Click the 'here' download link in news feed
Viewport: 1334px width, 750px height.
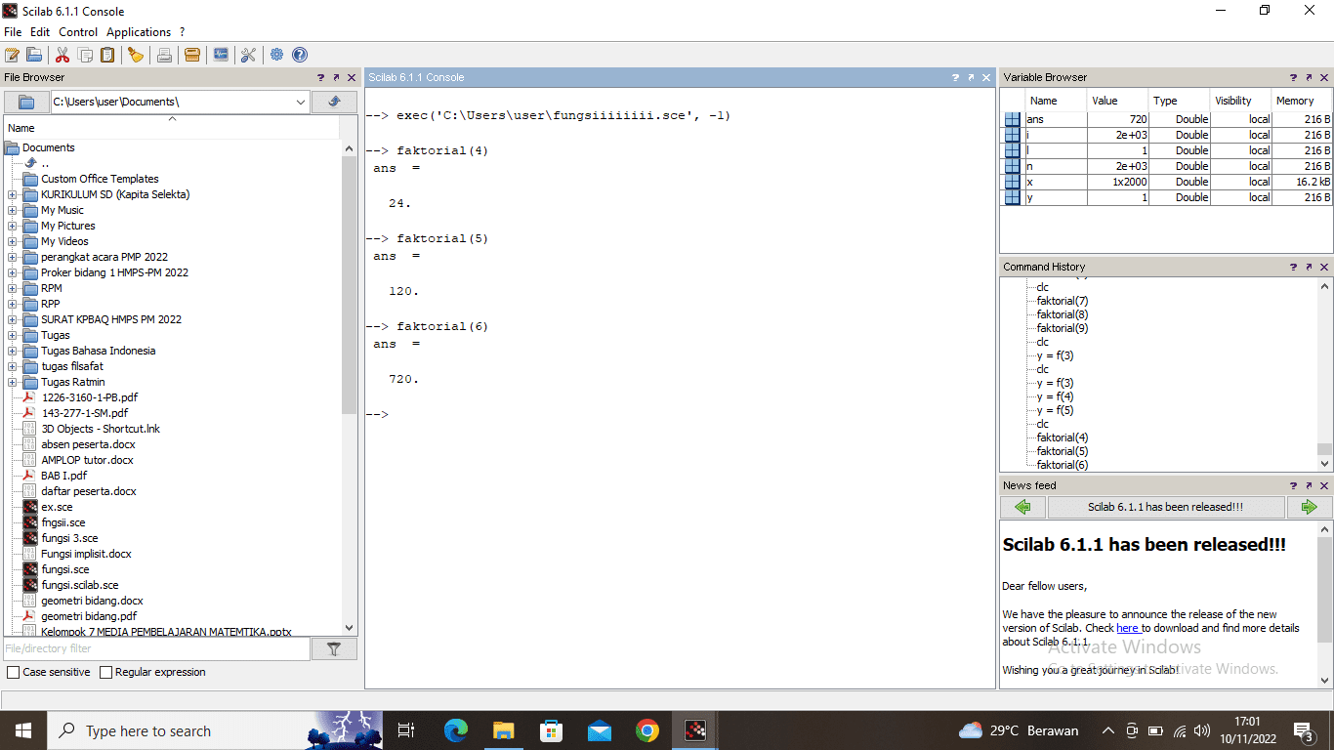coord(1128,628)
